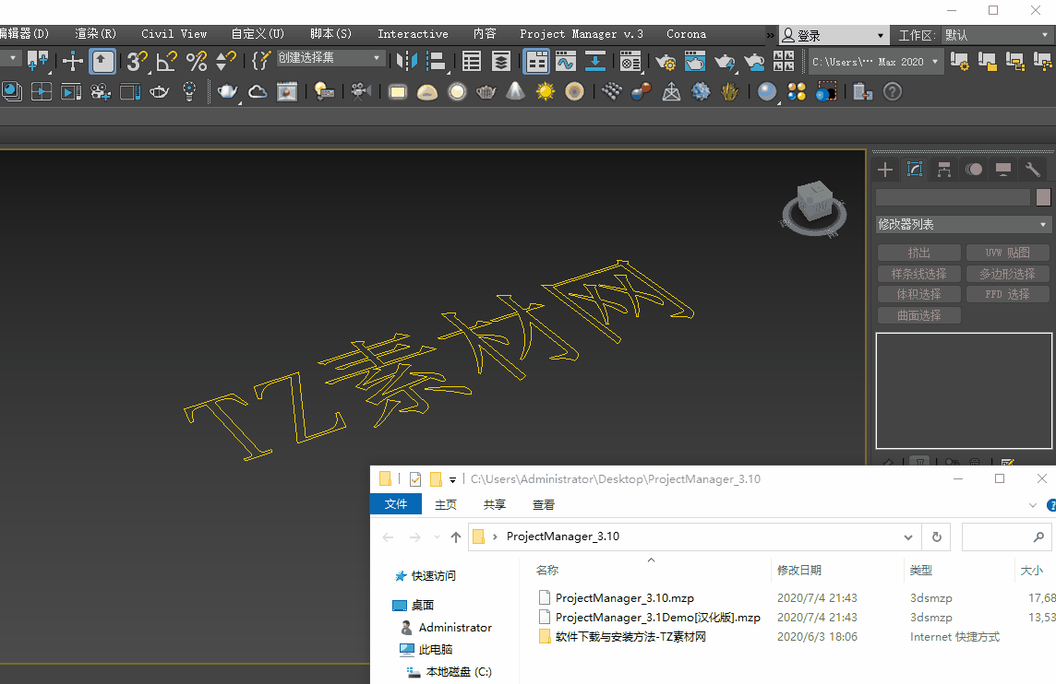Open the Curve Editor
The width and height of the screenshot is (1056, 684).
click(565, 62)
